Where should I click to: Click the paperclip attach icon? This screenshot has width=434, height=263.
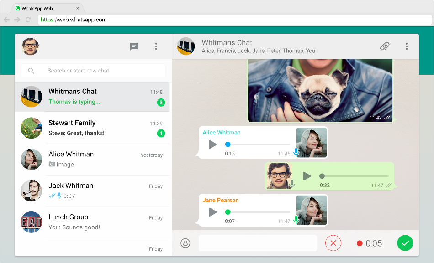click(x=385, y=46)
